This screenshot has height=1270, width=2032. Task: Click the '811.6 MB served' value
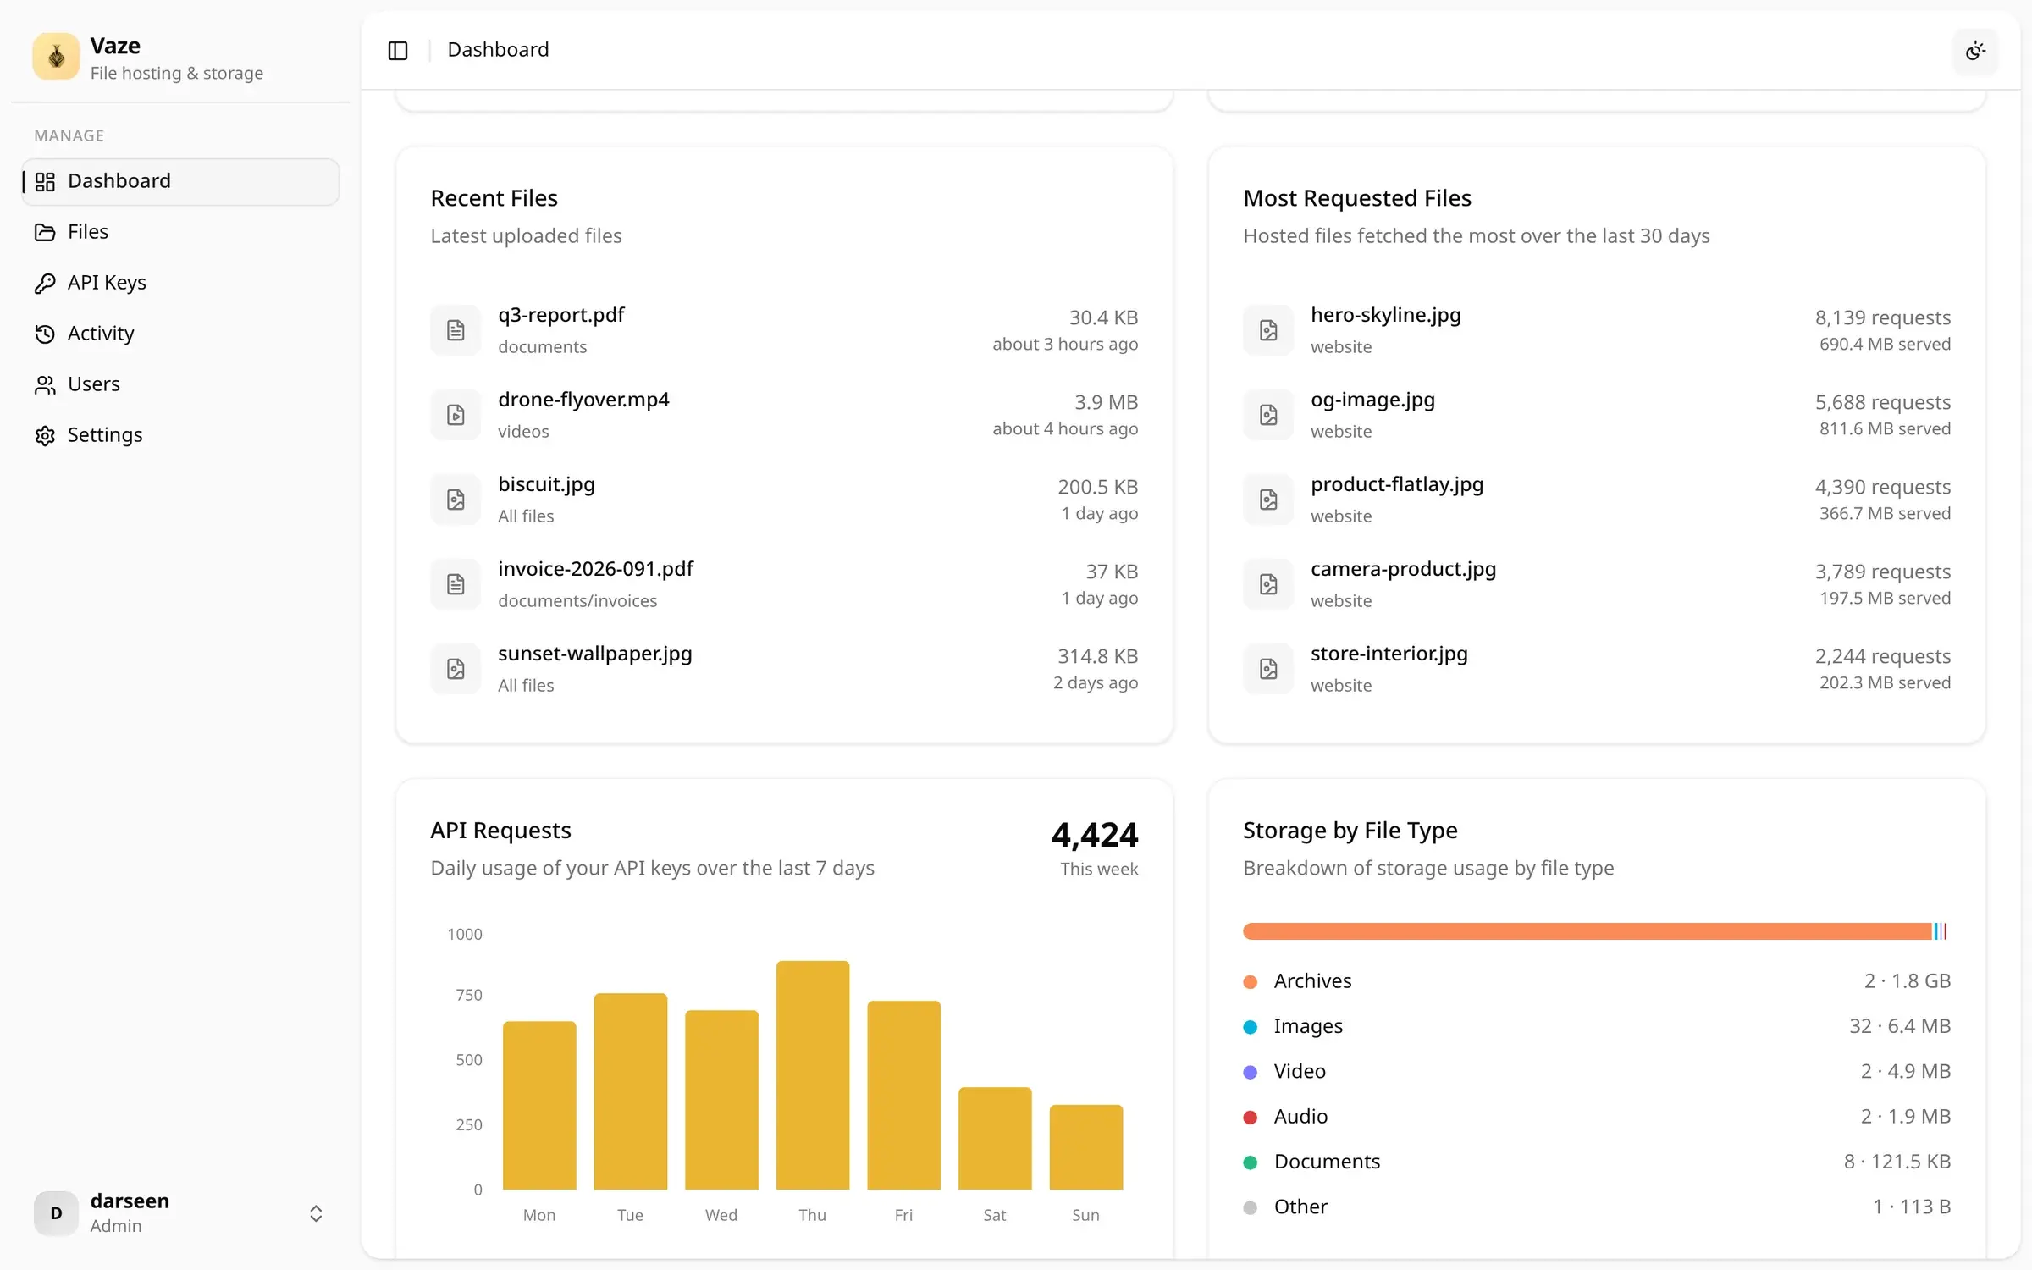[1885, 428]
